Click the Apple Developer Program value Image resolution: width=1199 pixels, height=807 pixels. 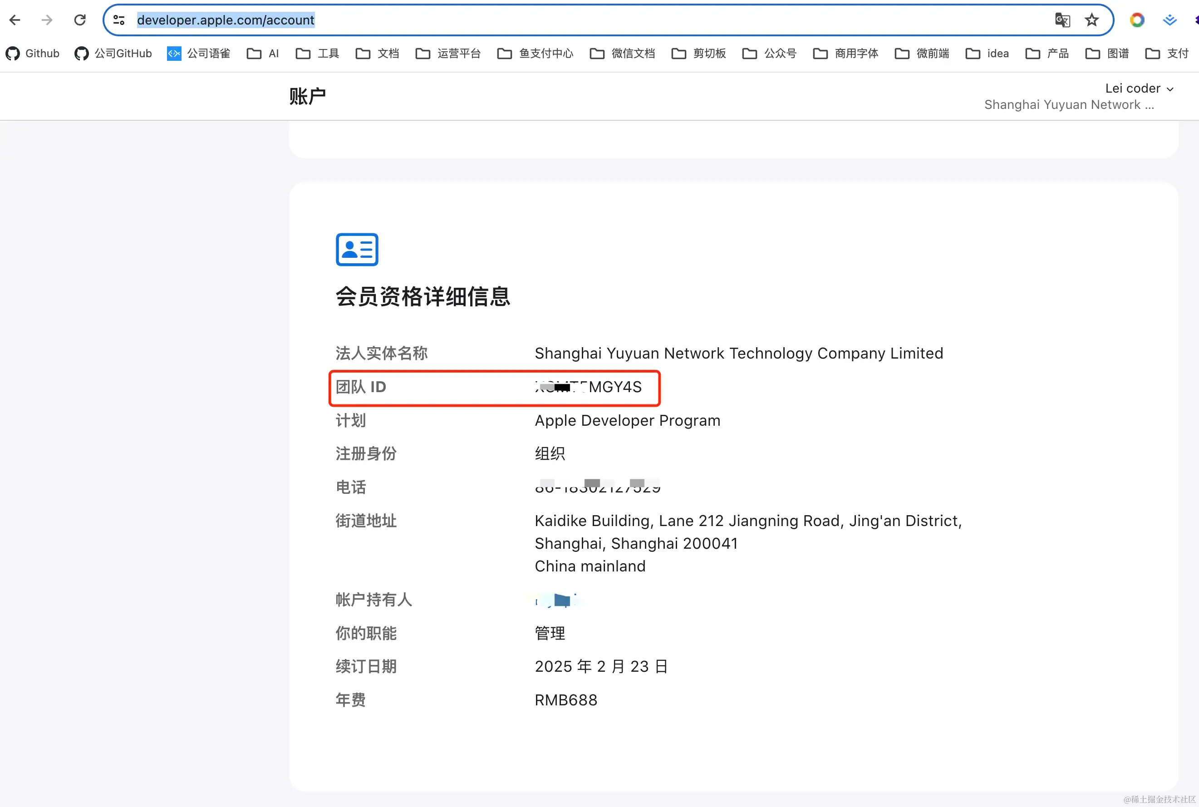point(627,420)
